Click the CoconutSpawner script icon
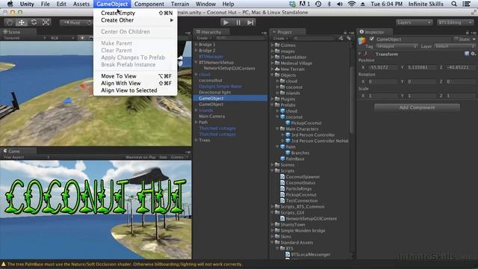Viewport: 478px width, 269px height. [282, 176]
